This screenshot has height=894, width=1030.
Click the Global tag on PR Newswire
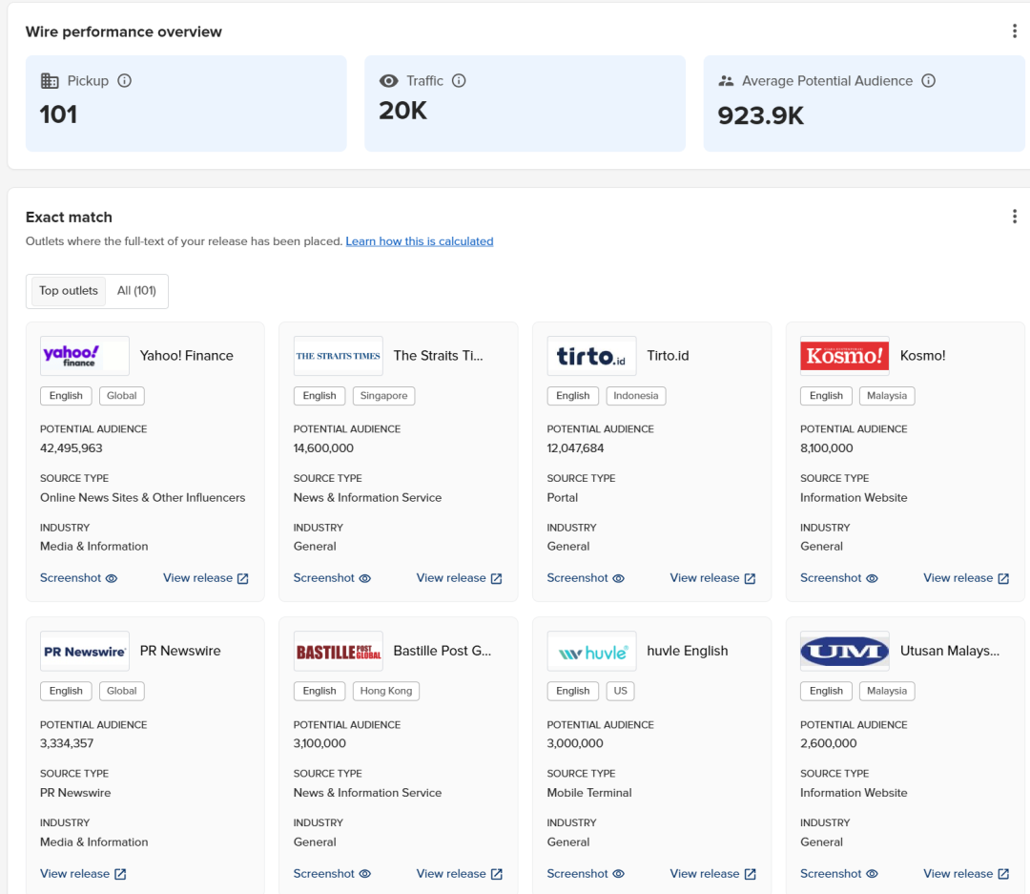tap(121, 691)
